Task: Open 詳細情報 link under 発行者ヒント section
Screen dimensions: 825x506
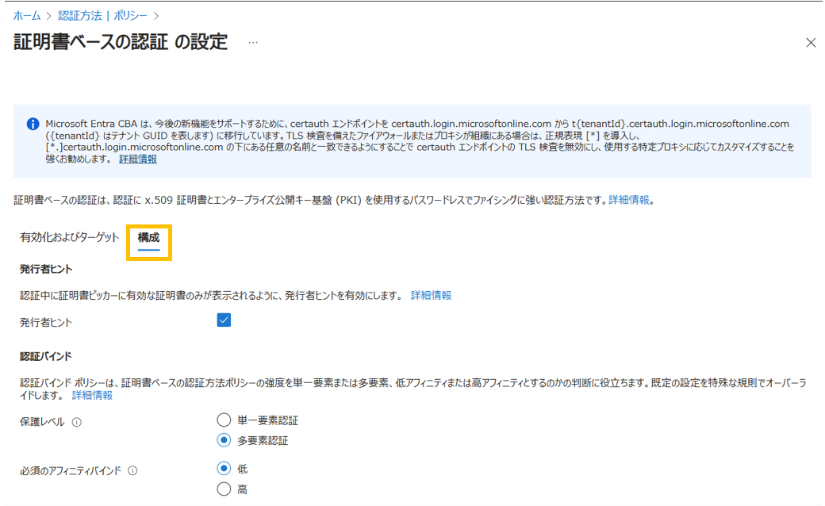Action: tap(431, 296)
